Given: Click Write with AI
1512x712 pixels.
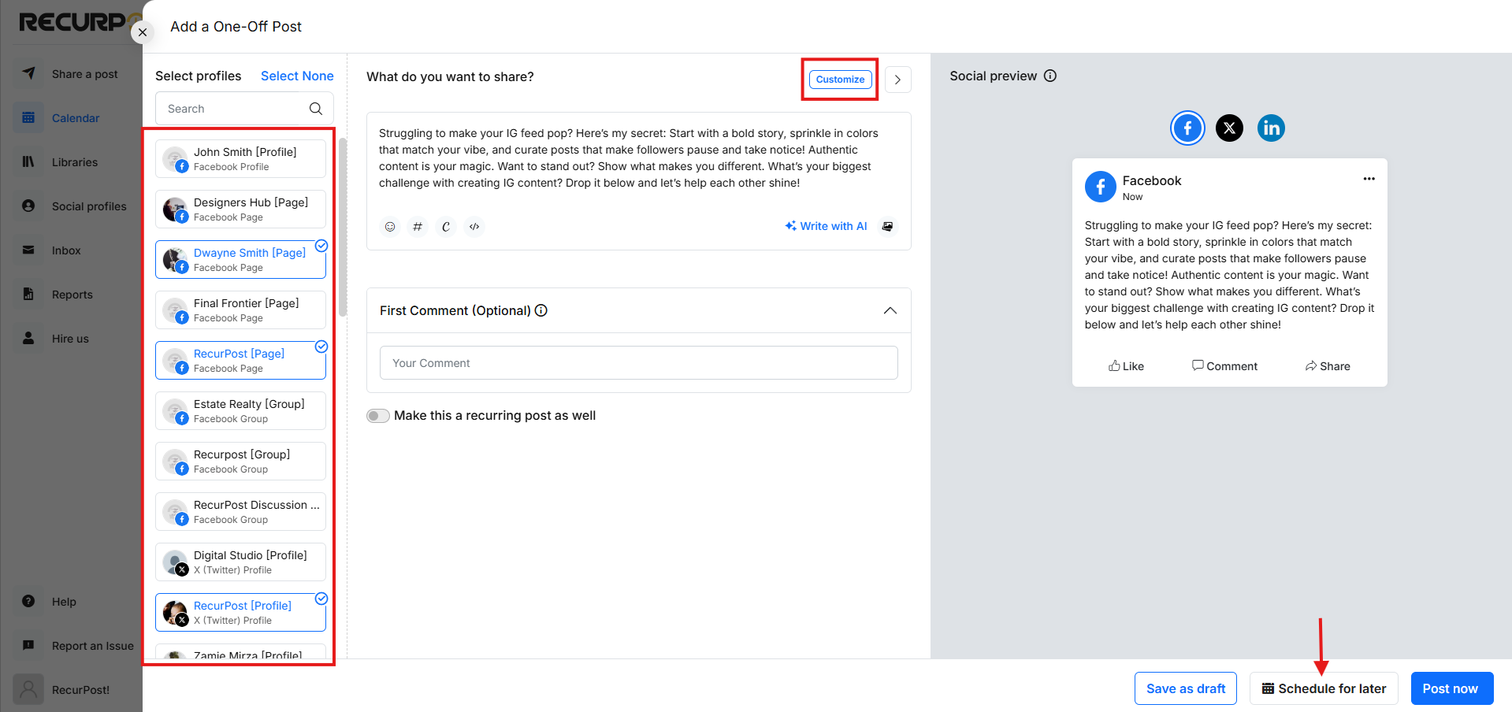Looking at the screenshot, I should [x=826, y=226].
